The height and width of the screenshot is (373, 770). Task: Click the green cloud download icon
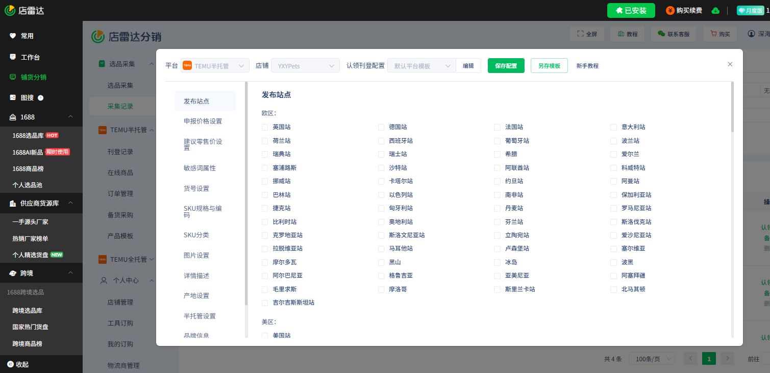715,10
